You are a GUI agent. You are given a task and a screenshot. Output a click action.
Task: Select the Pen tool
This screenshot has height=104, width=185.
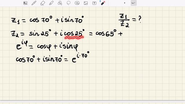(34, 3)
